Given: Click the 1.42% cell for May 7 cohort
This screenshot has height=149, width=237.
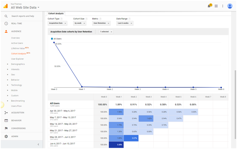Looking at the screenshot, I should pos(146,118).
